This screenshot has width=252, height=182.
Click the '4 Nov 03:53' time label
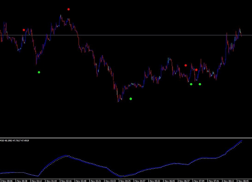[110, 181]
